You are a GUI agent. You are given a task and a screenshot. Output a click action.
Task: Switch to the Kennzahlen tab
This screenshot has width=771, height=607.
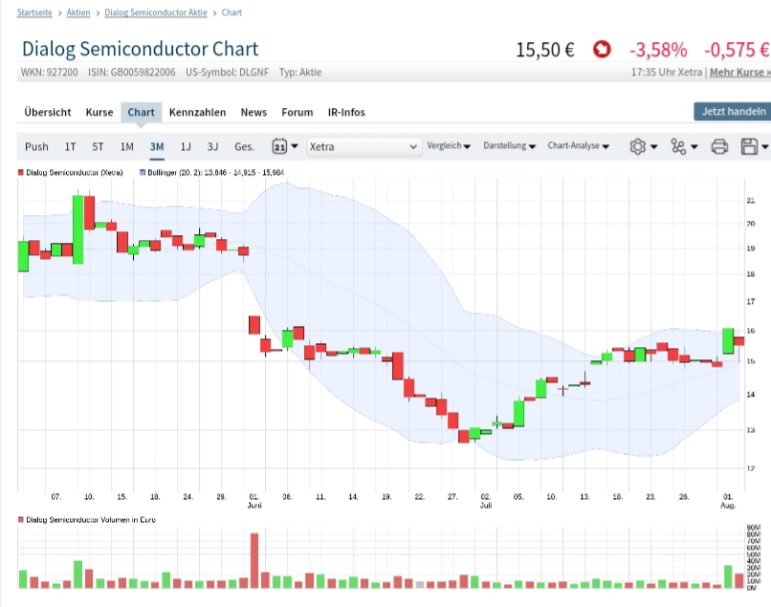point(197,112)
